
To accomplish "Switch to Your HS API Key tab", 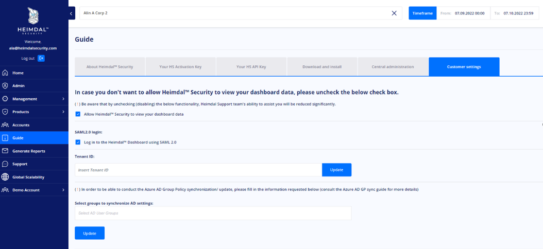I will pyautogui.click(x=251, y=67).
